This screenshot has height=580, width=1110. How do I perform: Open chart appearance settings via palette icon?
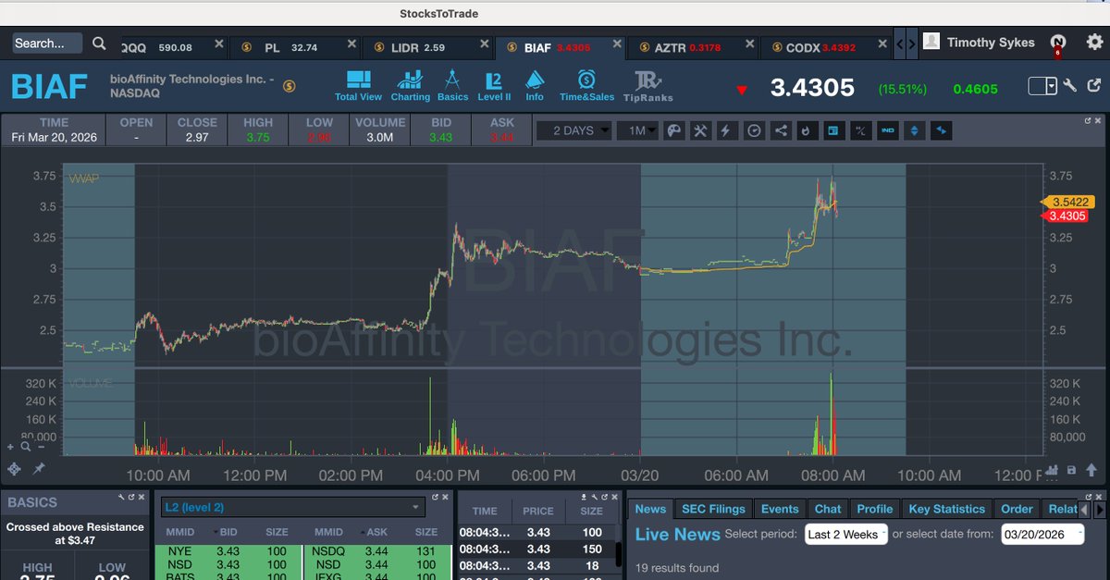673,130
